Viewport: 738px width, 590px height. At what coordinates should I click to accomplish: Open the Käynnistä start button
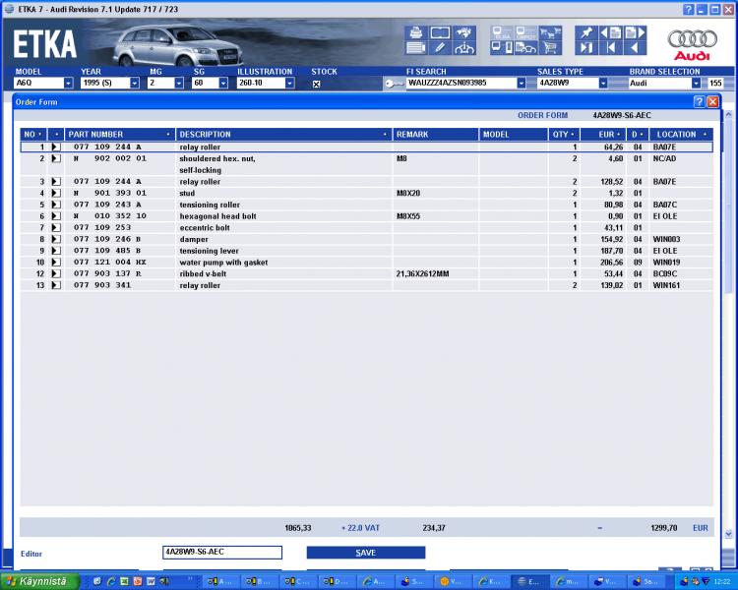[x=36, y=581]
